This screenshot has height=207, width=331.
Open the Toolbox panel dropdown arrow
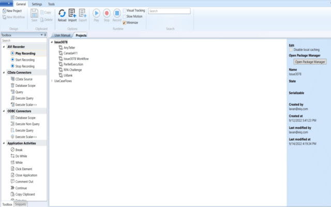coord(41,35)
